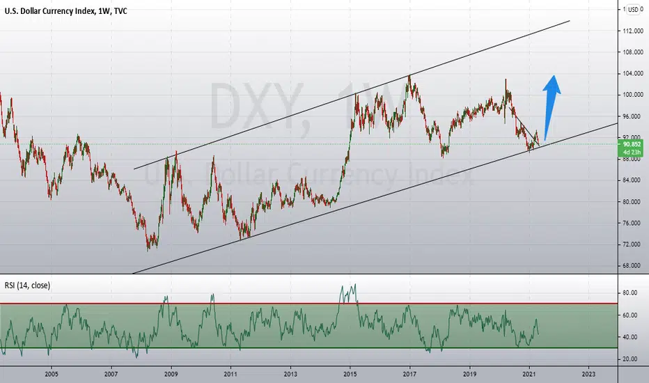
Task: Click the 2019 label on the time axis
Action: point(469,374)
